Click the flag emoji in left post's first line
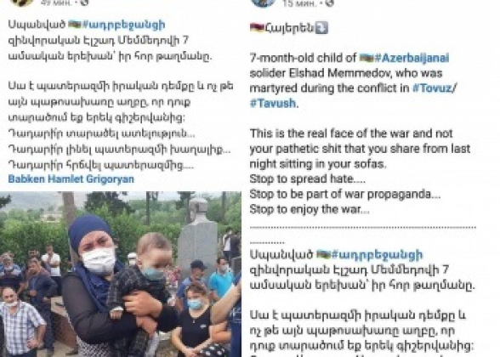The image size is (500, 357). click(x=75, y=24)
